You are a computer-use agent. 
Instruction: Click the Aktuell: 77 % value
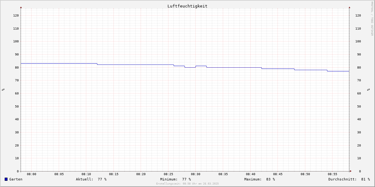click(91, 179)
